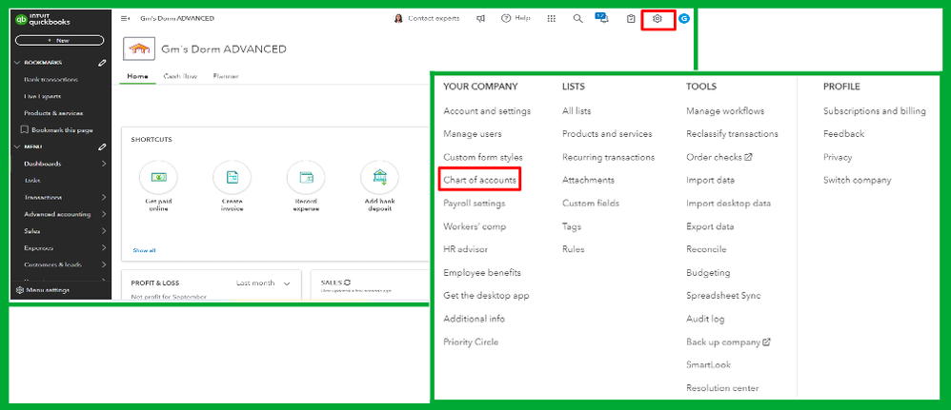Open Reclassify transactions
Screen dimensions: 951x410
point(732,134)
